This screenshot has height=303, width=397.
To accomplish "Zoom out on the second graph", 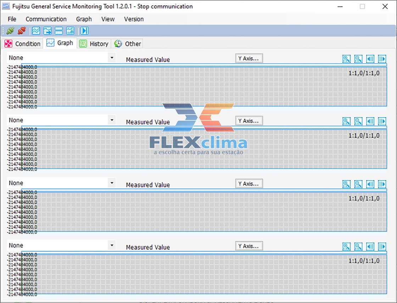I will 358,121.
